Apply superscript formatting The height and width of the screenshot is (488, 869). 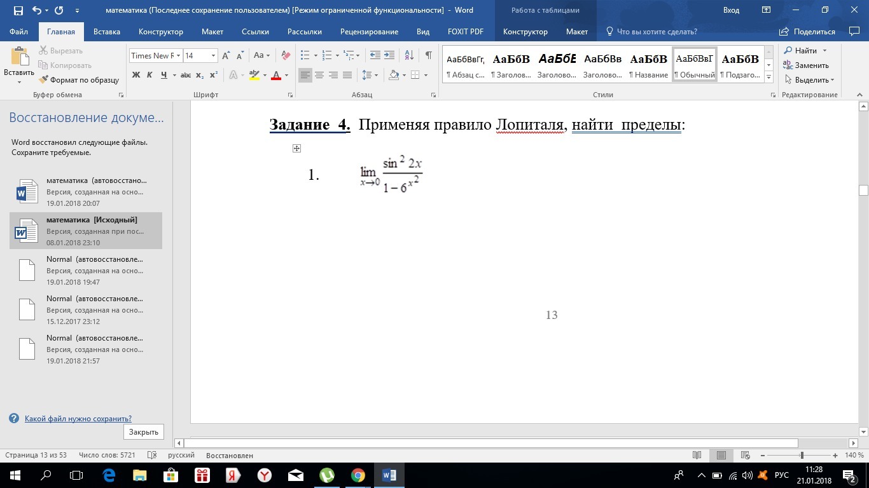(x=214, y=75)
